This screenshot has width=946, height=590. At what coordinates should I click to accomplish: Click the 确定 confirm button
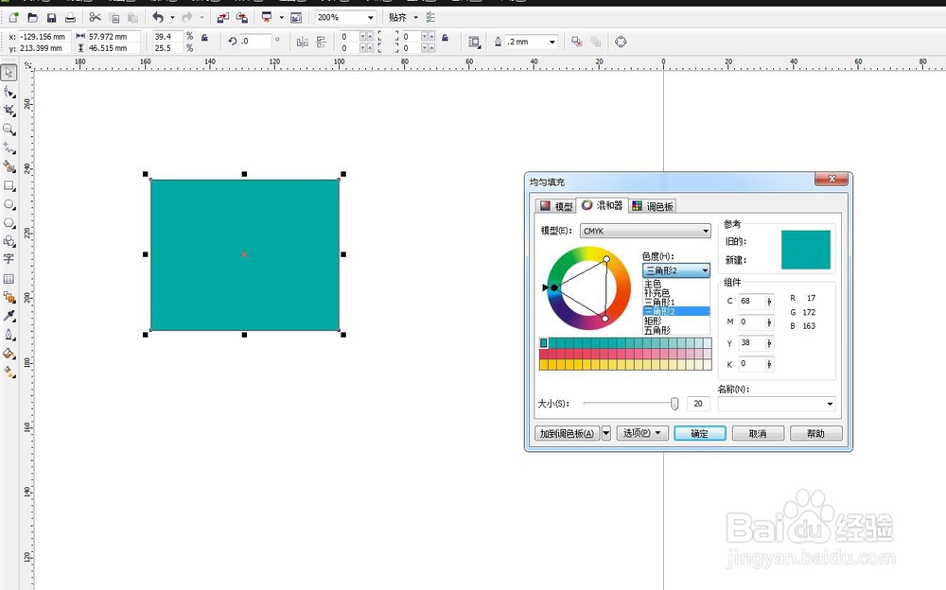[x=700, y=433]
